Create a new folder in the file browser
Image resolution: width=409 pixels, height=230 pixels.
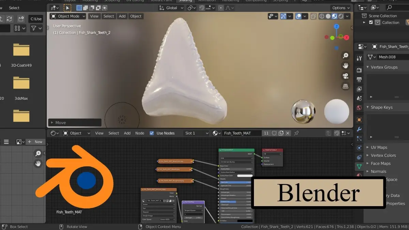21,19
